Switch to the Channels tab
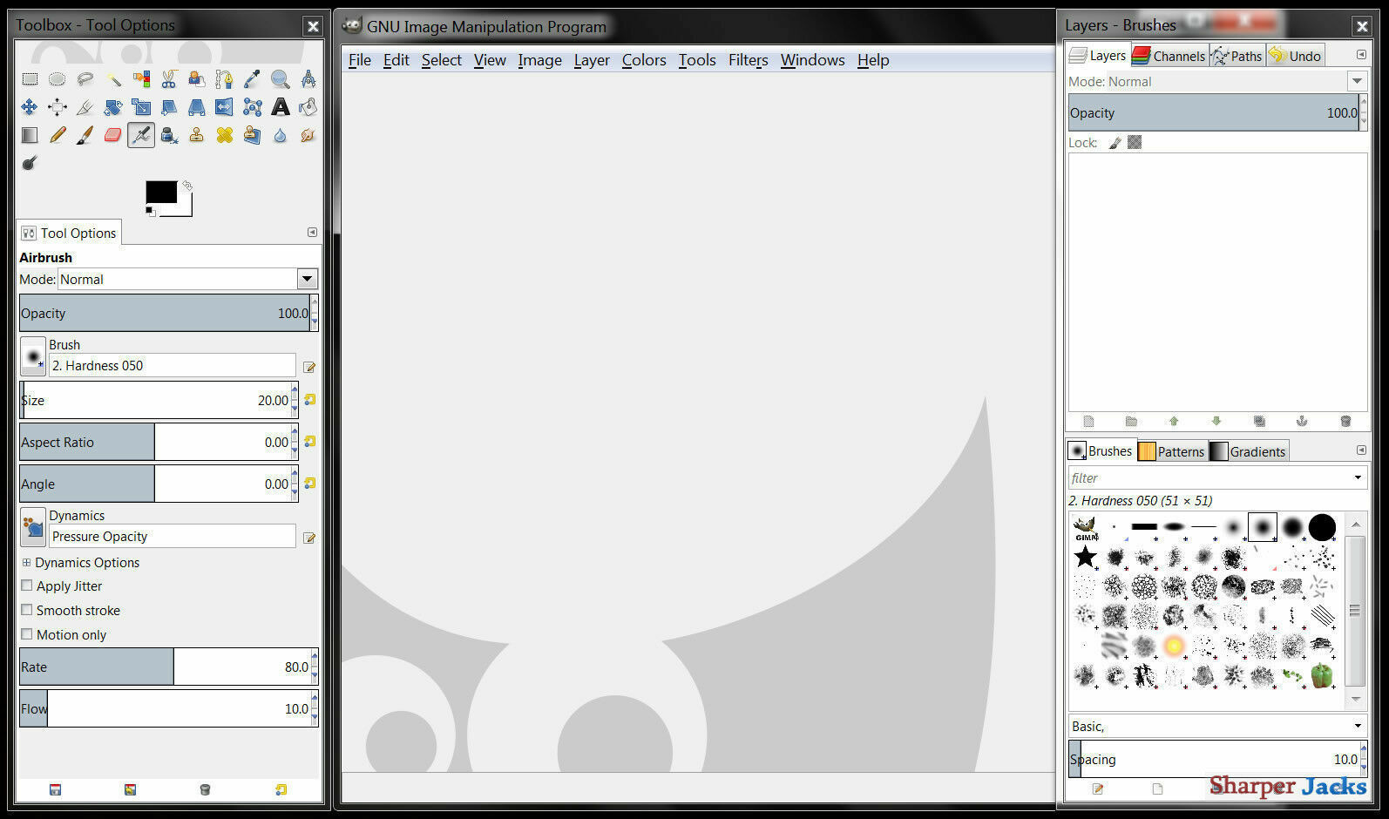1389x819 pixels. 1169,56
